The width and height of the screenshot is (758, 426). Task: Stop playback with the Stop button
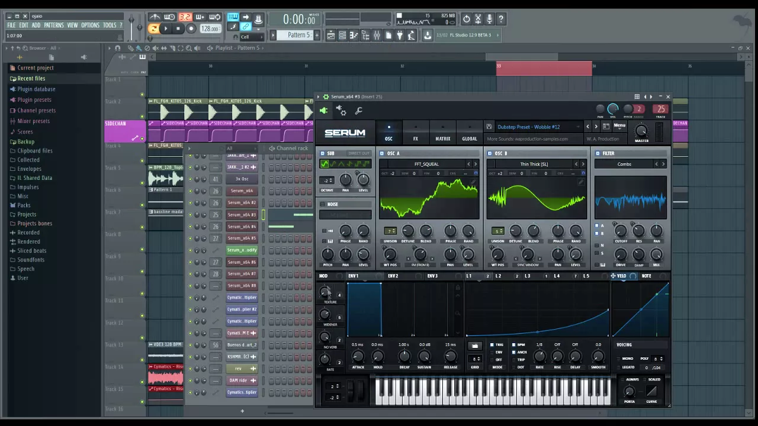coord(178,28)
